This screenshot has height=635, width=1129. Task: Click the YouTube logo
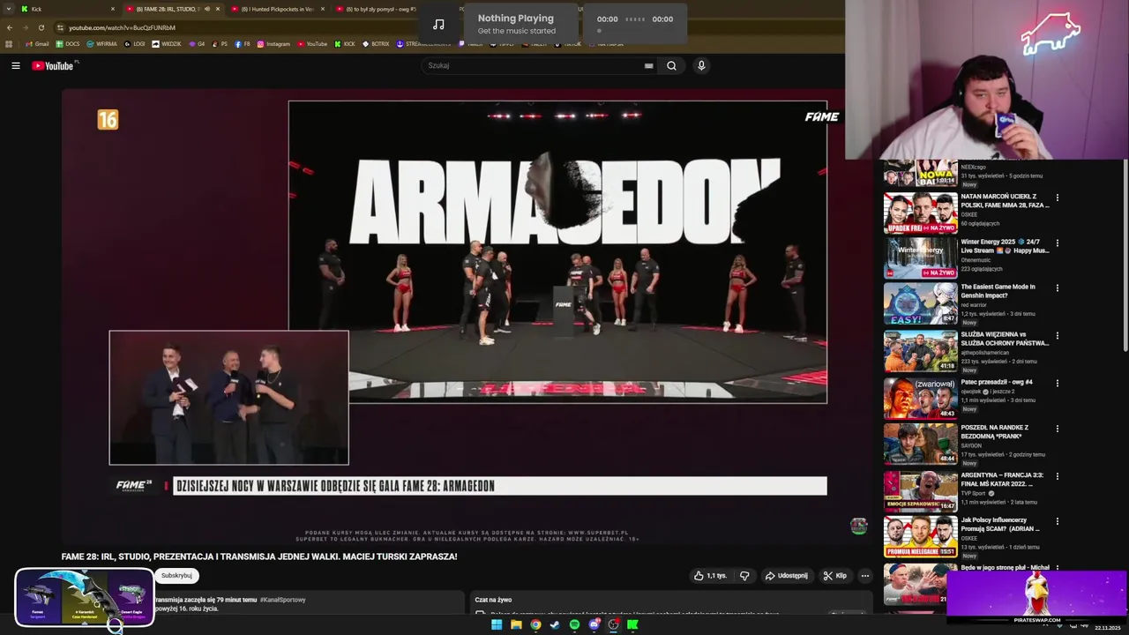[55, 65]
